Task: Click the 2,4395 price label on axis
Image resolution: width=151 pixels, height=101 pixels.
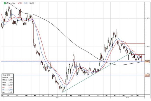Action: (147, 61)
